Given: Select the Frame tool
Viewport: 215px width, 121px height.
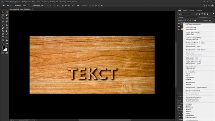Looking at the screenshot, I should point(7,18).
